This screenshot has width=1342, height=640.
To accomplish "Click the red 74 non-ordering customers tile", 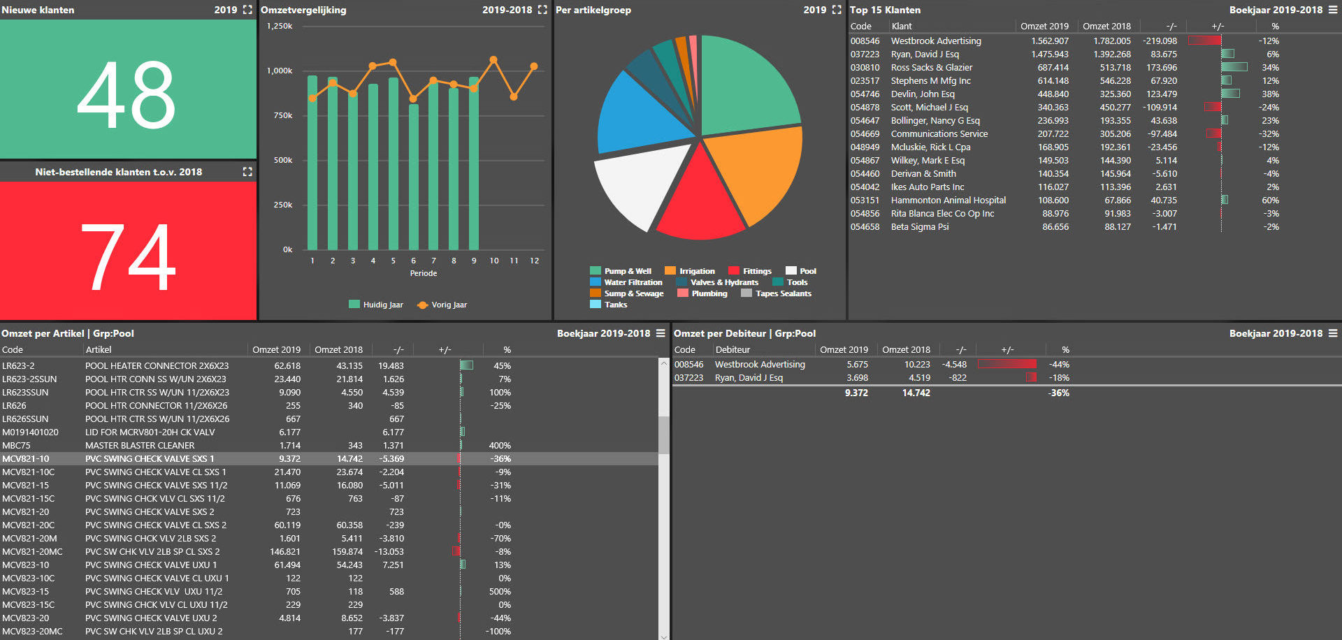I will (x=128, y=251).
